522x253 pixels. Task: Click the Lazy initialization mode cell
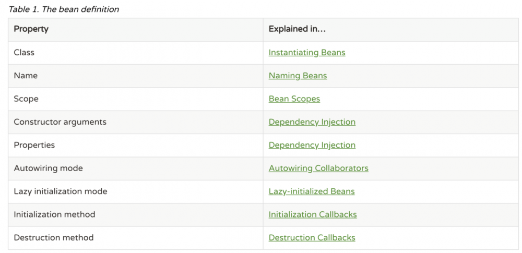point(60,191)
